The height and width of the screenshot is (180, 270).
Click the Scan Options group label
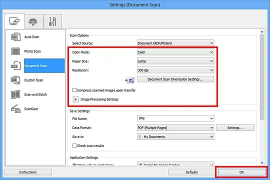coord(79,35)
